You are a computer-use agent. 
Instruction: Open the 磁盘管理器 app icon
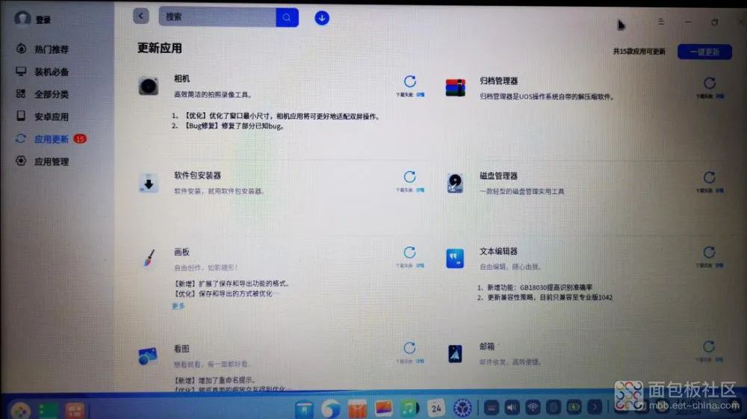pos(455,183)
